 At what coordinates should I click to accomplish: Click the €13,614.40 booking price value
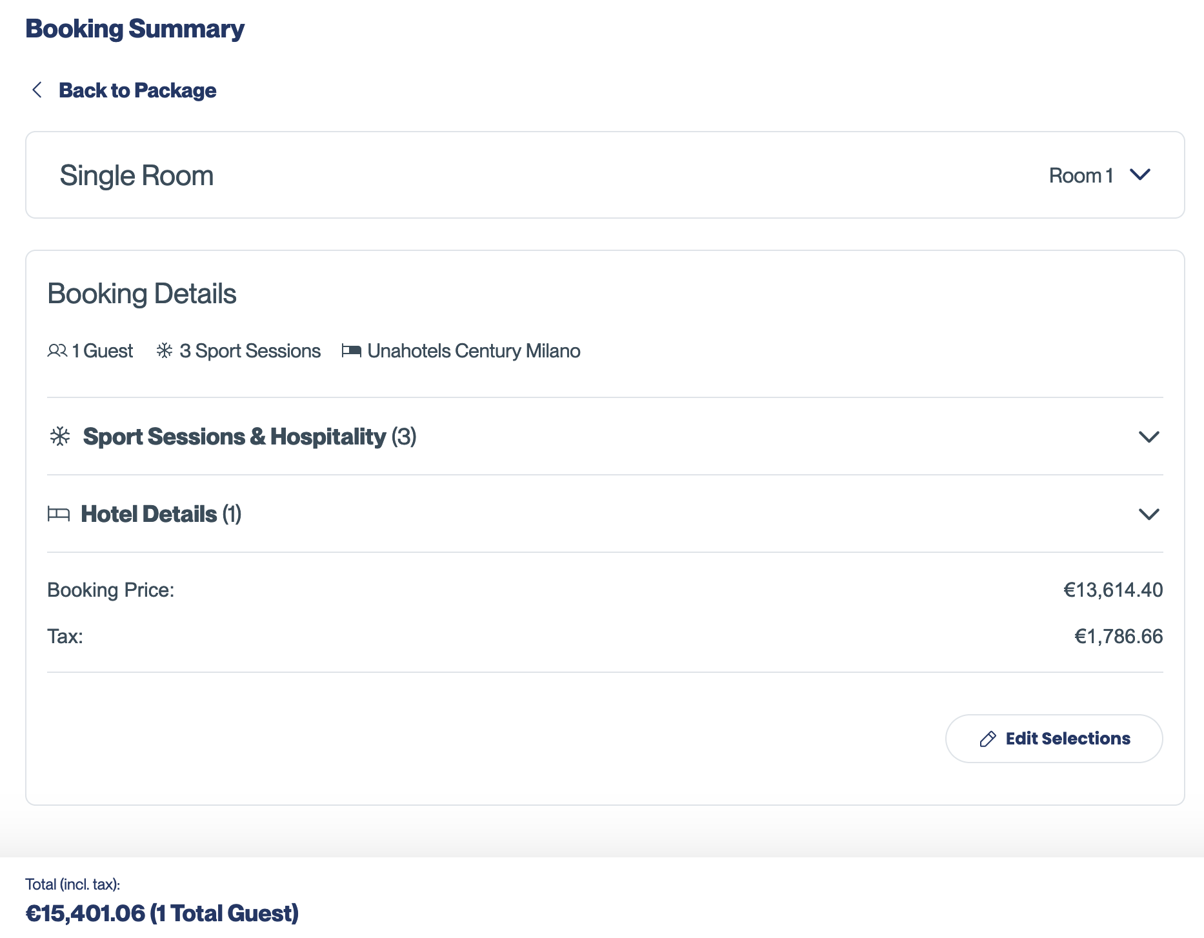click(x=1112, y=590)
